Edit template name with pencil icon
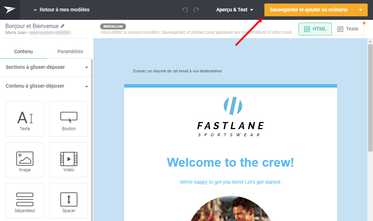This screenshot has height=221, width=373. pos(62,26)
